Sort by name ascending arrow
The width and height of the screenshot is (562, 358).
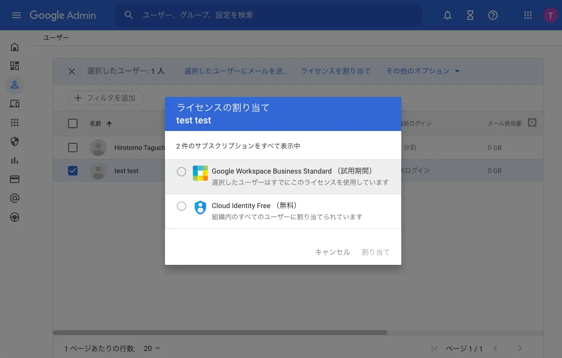coord(109,124)
